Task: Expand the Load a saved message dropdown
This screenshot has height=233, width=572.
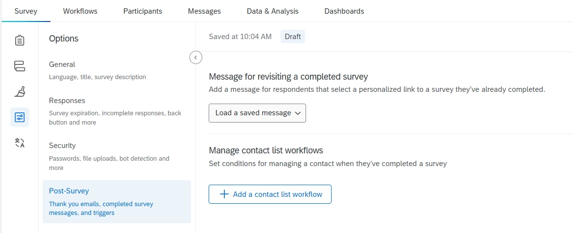Action: (257, 113)
